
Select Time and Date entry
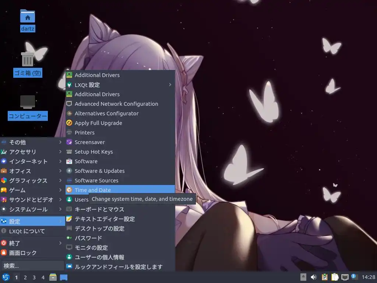pyautogui.click(x=120, y=190)
